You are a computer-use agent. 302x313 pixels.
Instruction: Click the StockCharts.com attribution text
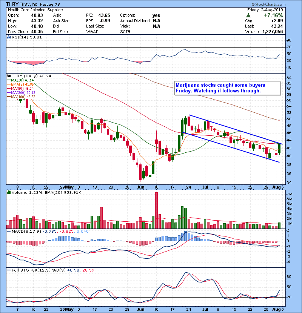click(x=268, y=4)
